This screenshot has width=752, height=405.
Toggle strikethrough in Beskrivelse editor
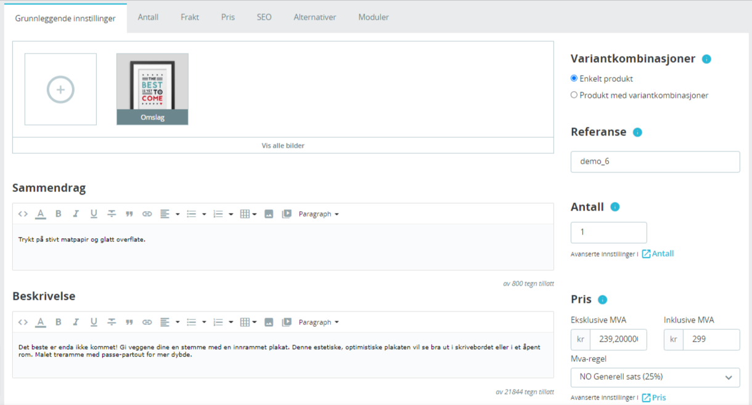(112, 323)
